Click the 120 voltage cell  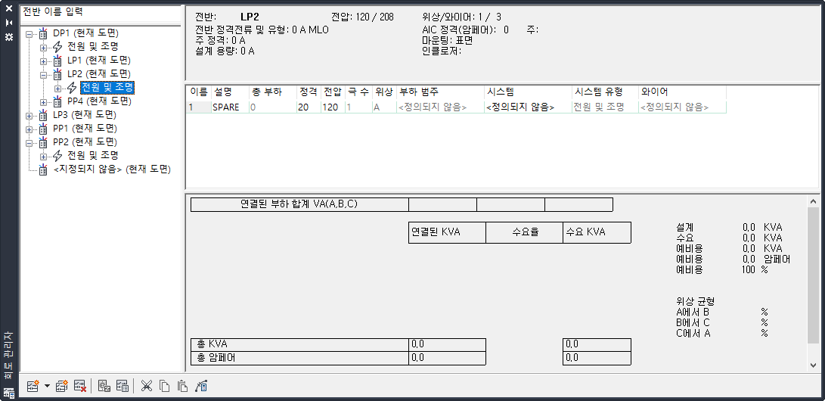(333, 107)
